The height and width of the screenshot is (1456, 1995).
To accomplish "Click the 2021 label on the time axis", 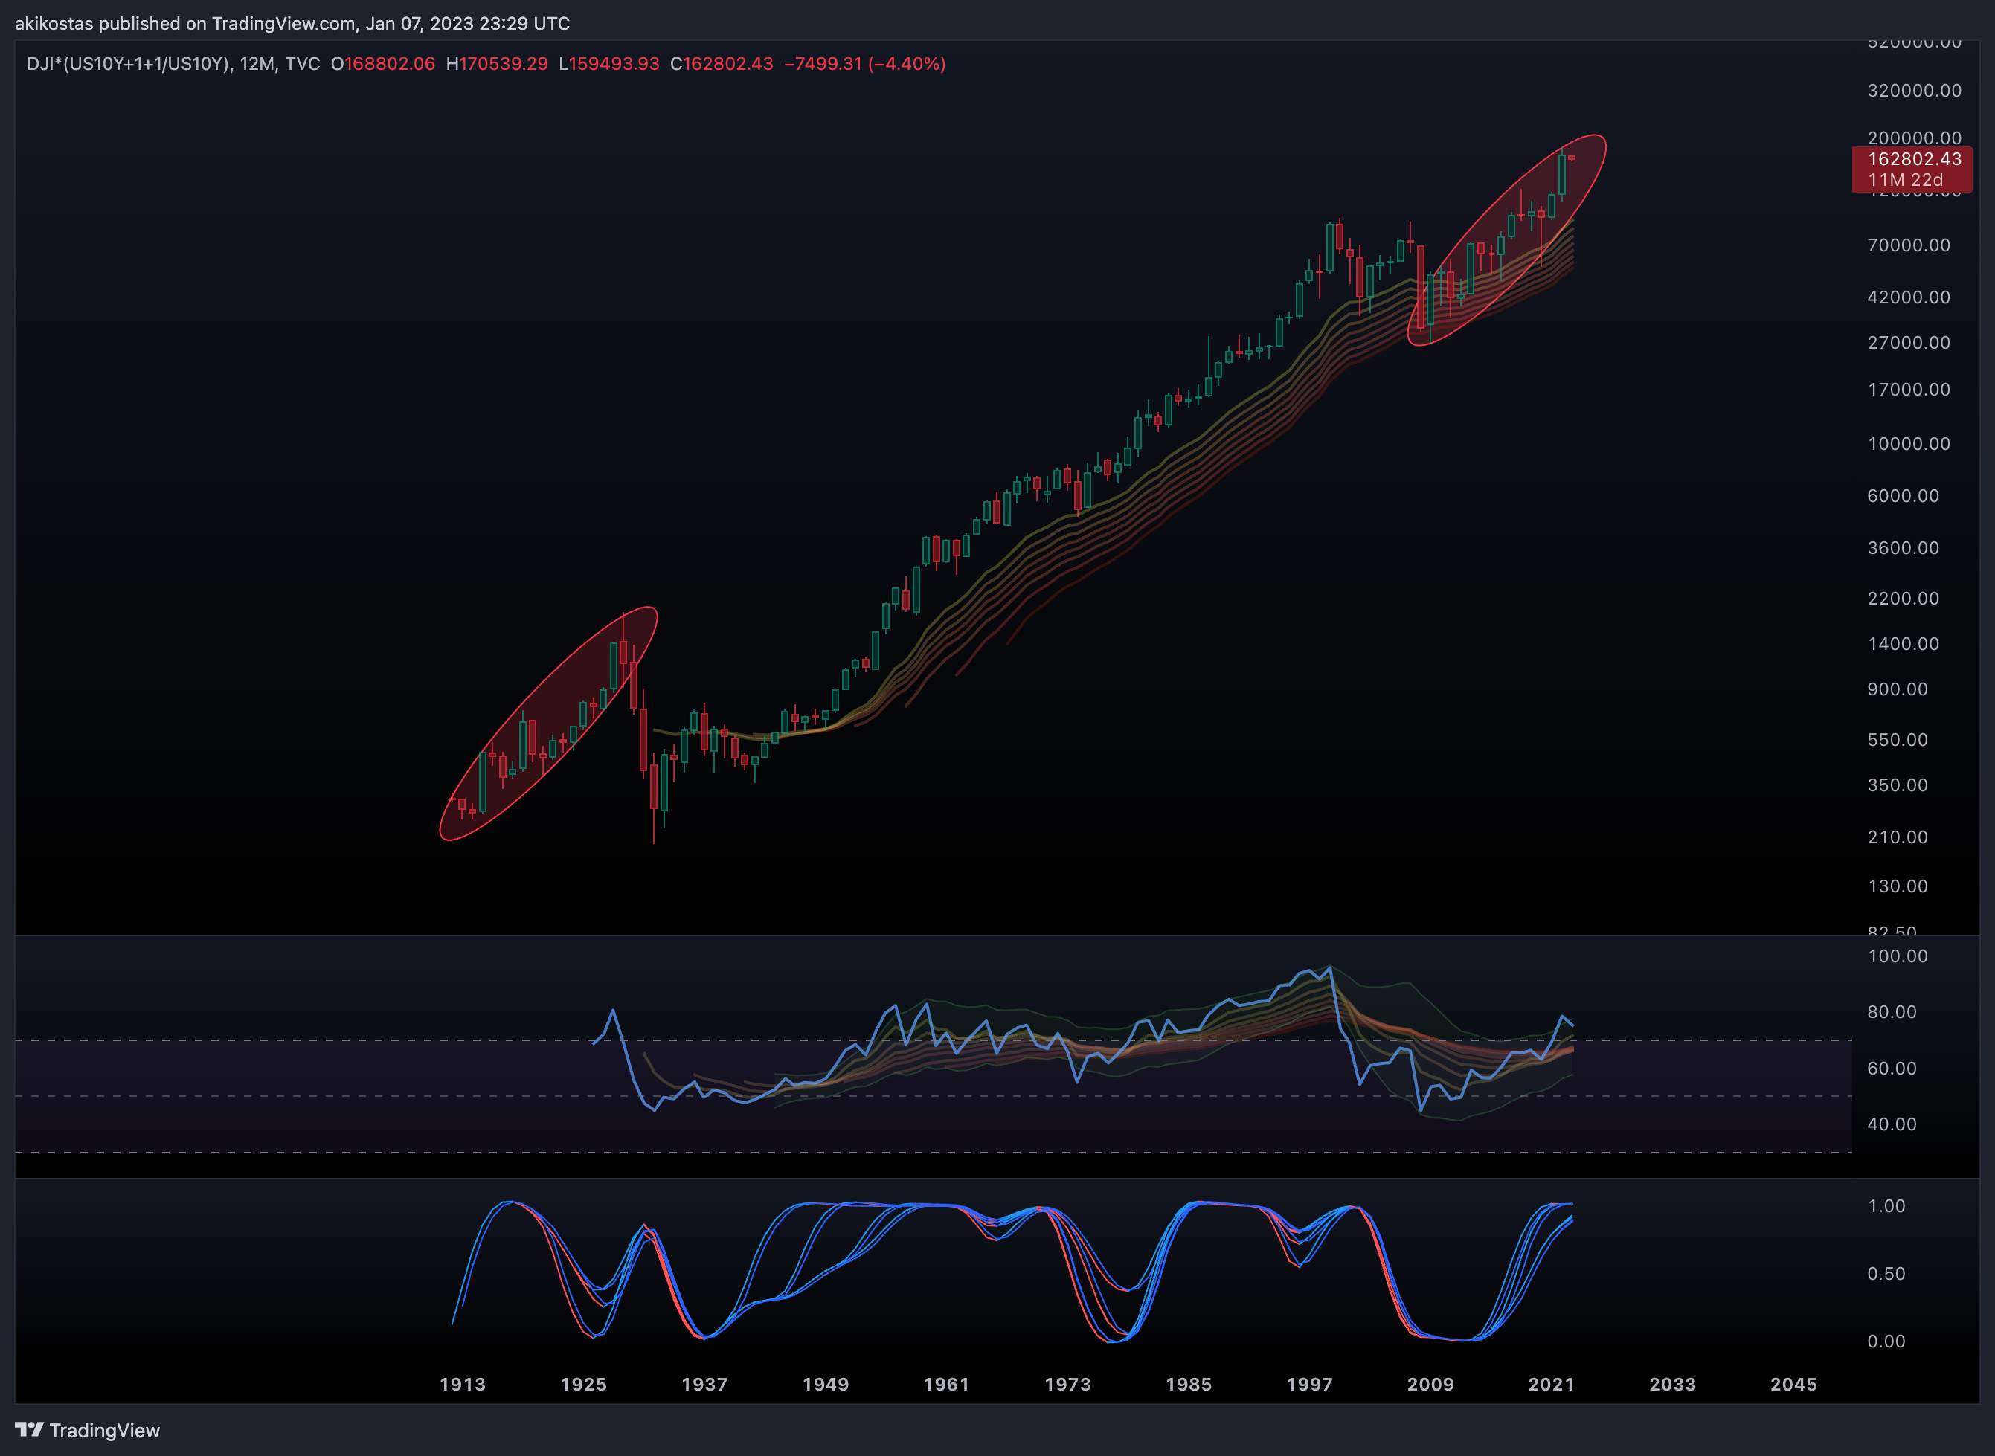I will click(x=1551, y=1385).
